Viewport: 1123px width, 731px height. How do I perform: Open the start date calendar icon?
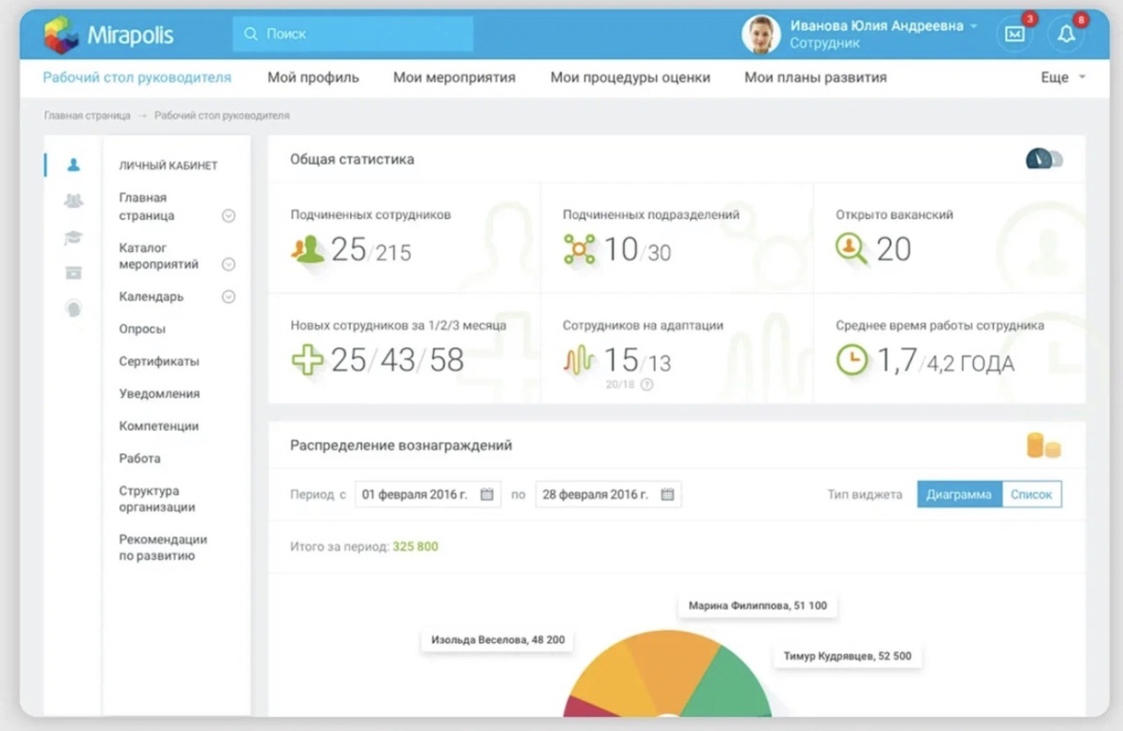click(x=487, y=494)
